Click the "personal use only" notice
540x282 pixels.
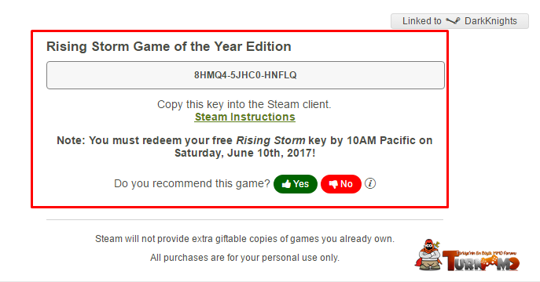tap(244, 258)
